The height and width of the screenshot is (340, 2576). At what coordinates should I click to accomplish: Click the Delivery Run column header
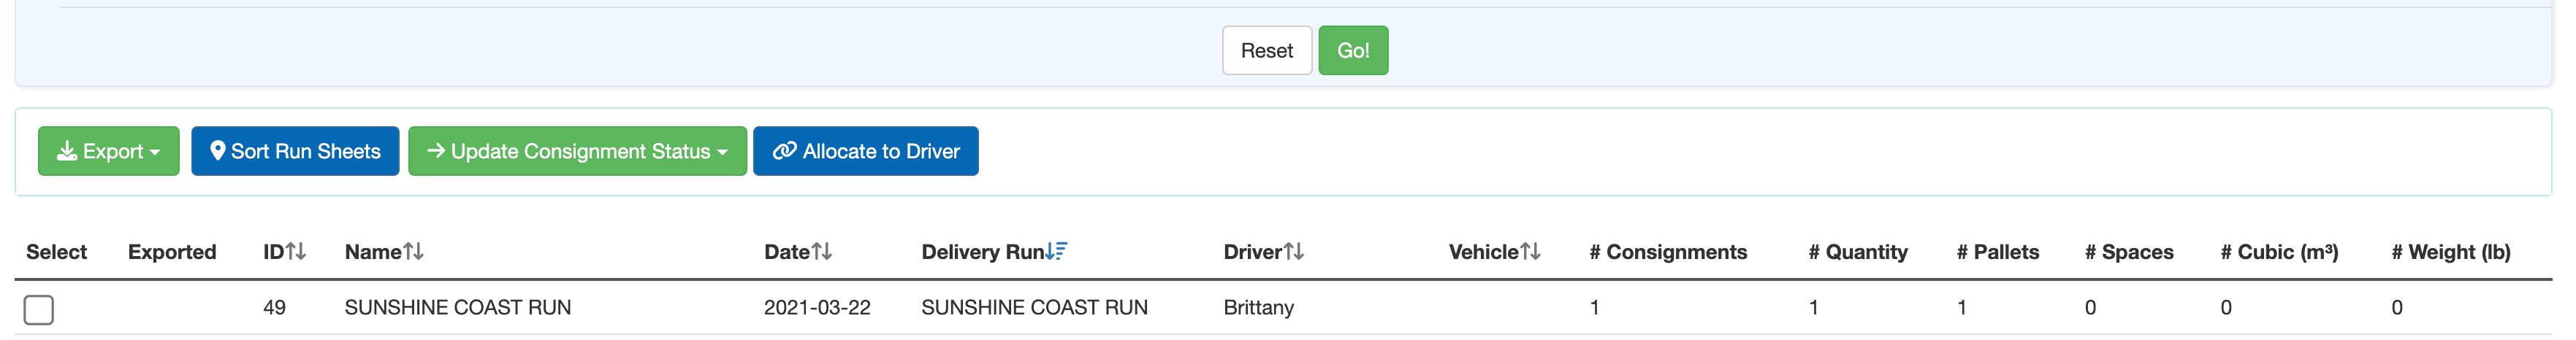point(982,252)
